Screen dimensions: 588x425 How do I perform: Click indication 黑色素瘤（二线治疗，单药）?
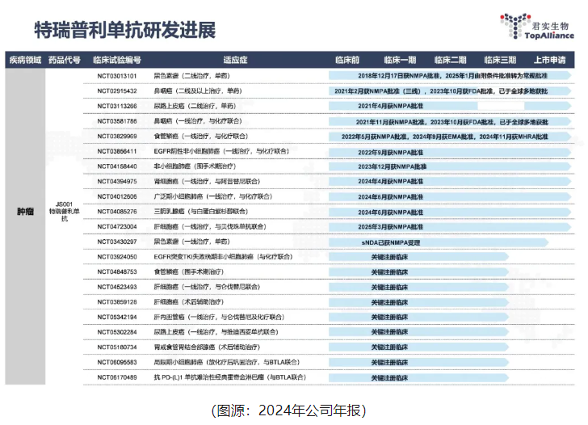click(191, 76)
